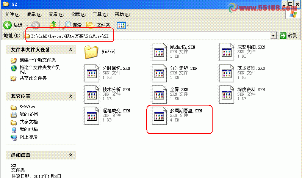Click the greyed Forward arrow icon
302x178 pixels.
(36, 25)
